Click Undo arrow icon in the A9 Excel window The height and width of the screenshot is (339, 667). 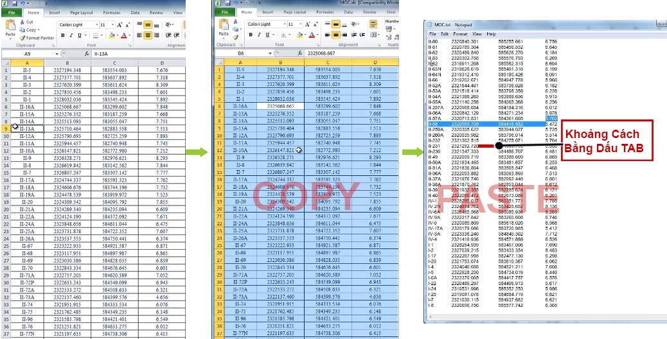(22, 3)
